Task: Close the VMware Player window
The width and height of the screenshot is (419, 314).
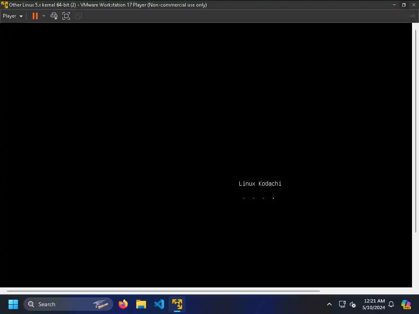Action: tap(414, 5)
